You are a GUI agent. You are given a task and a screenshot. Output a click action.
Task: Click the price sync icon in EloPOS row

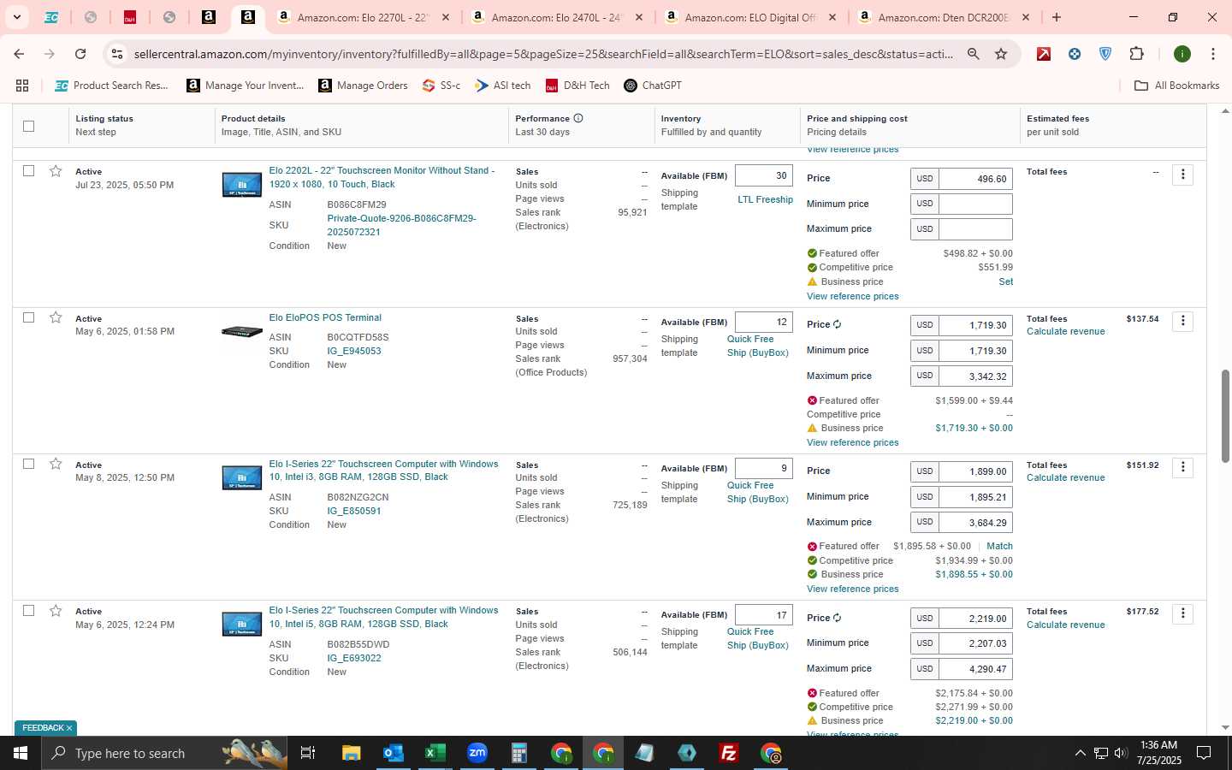pyautogui.click(x=838, y=324)
